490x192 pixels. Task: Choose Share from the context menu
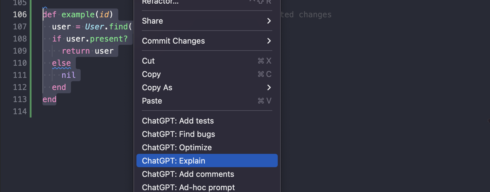[x=153, y=21]
